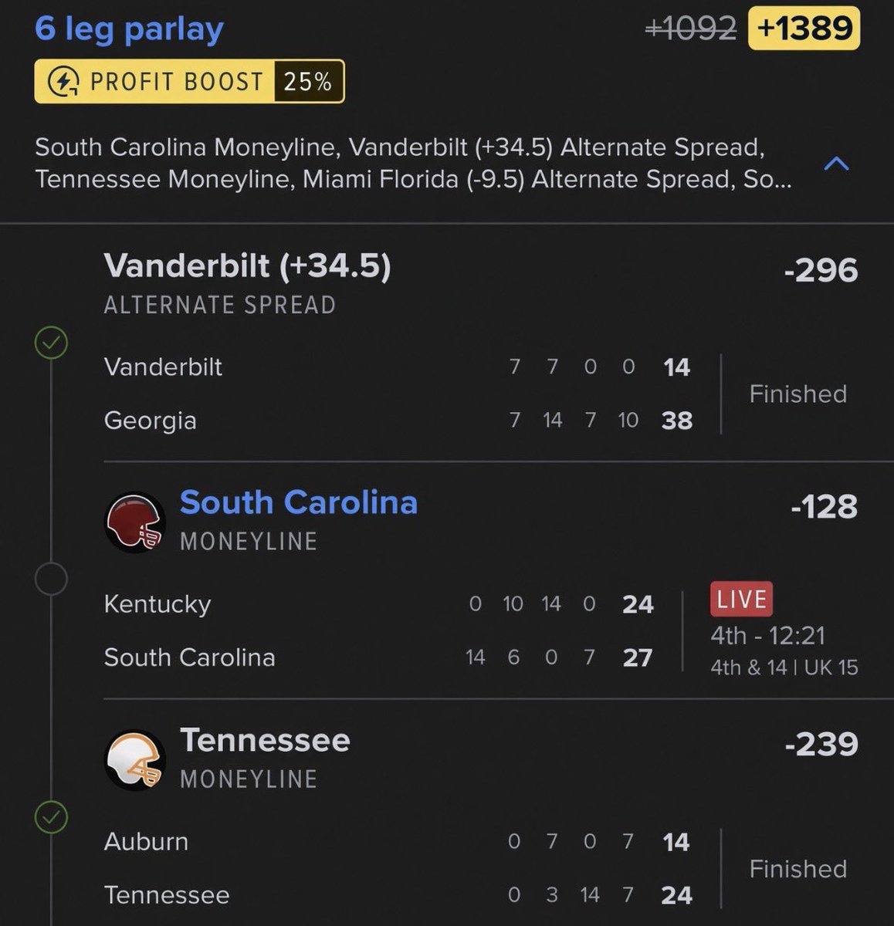Image resolution: width=894 pixels, height=926 pixels.
Task: Click the -128 South Carolina moneyline odds
Action: click(824, 507)
